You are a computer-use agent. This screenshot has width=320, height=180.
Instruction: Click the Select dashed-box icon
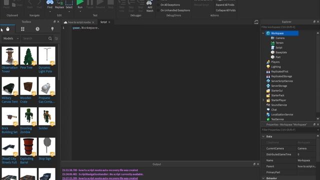click(x=69, y=2)
